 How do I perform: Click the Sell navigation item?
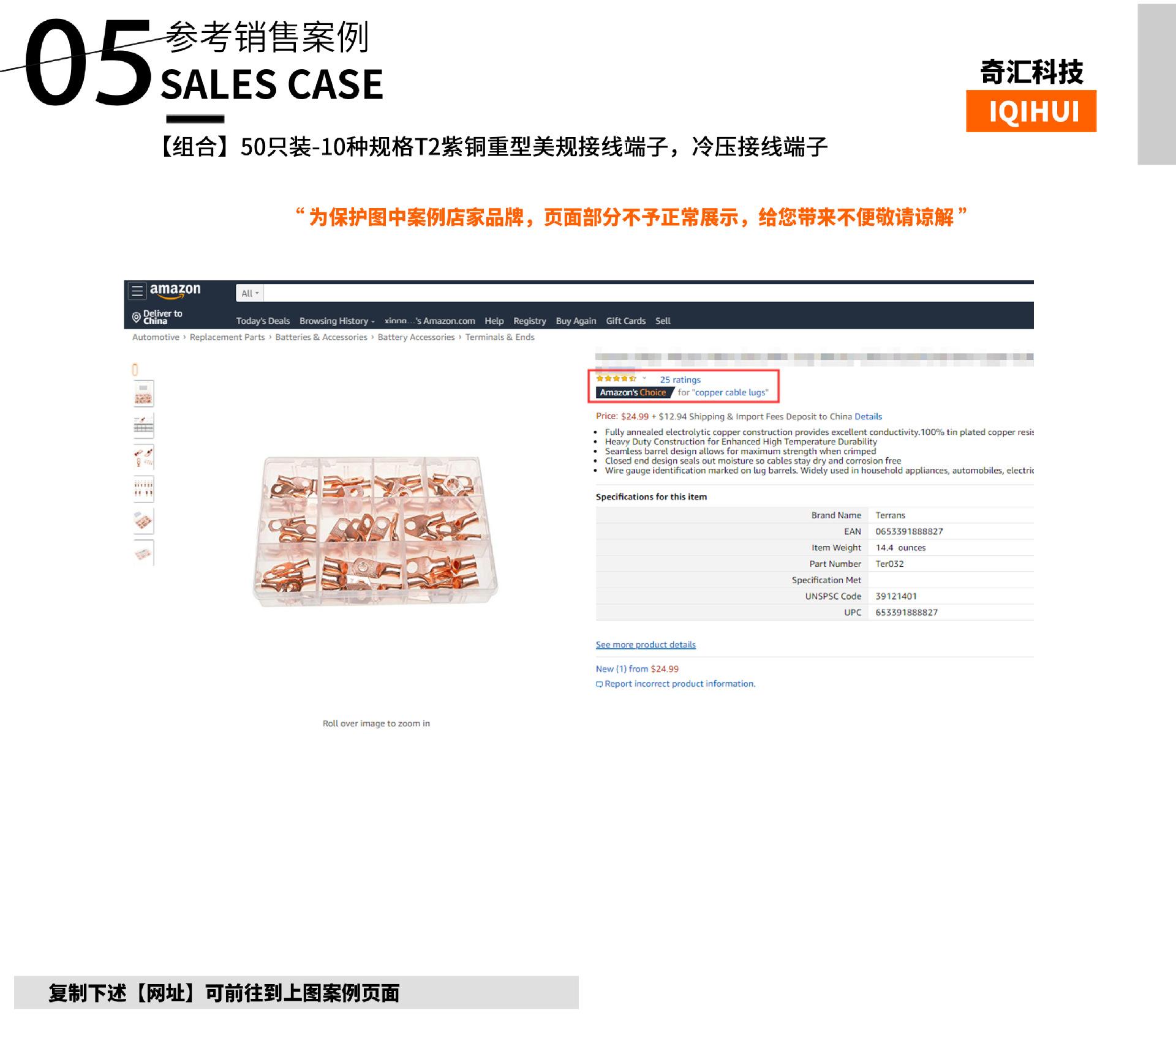coord(663,321)
